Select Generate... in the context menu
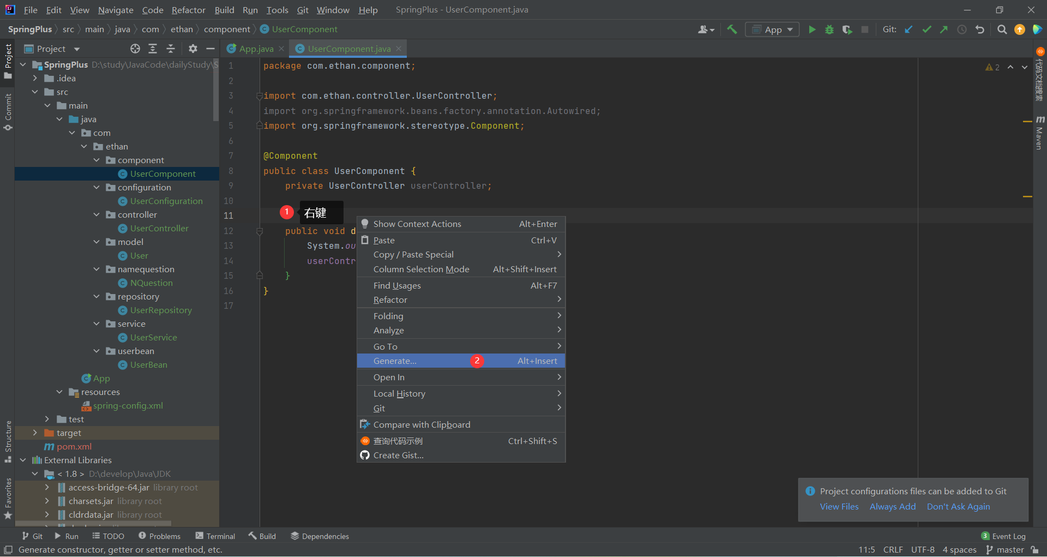 coord(395,361)
